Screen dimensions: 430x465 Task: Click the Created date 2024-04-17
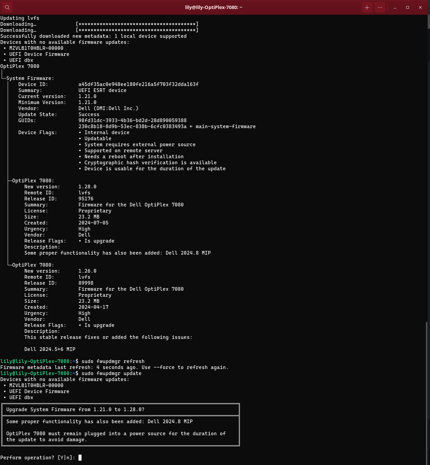[x=93, y=307]
